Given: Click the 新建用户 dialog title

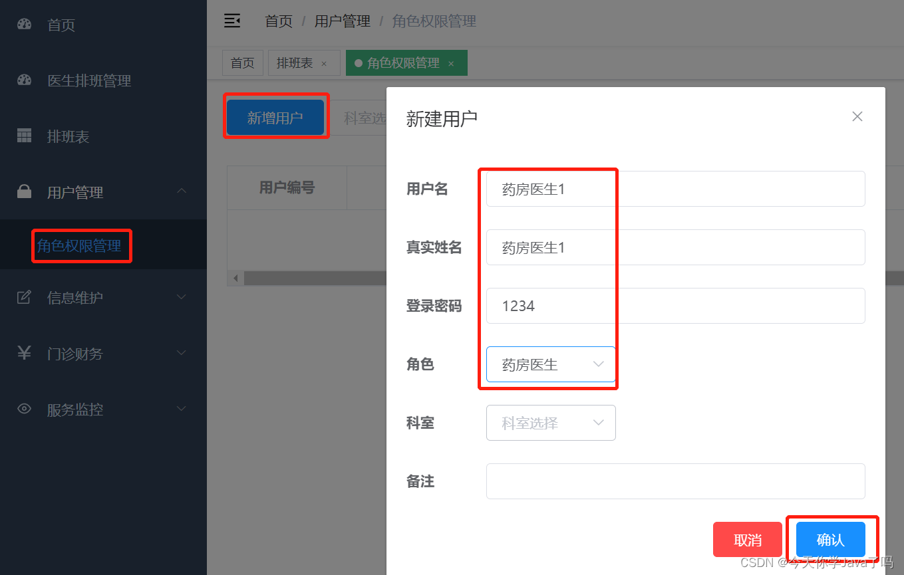Looking at the screenshot, I should [x=442, y=119].
